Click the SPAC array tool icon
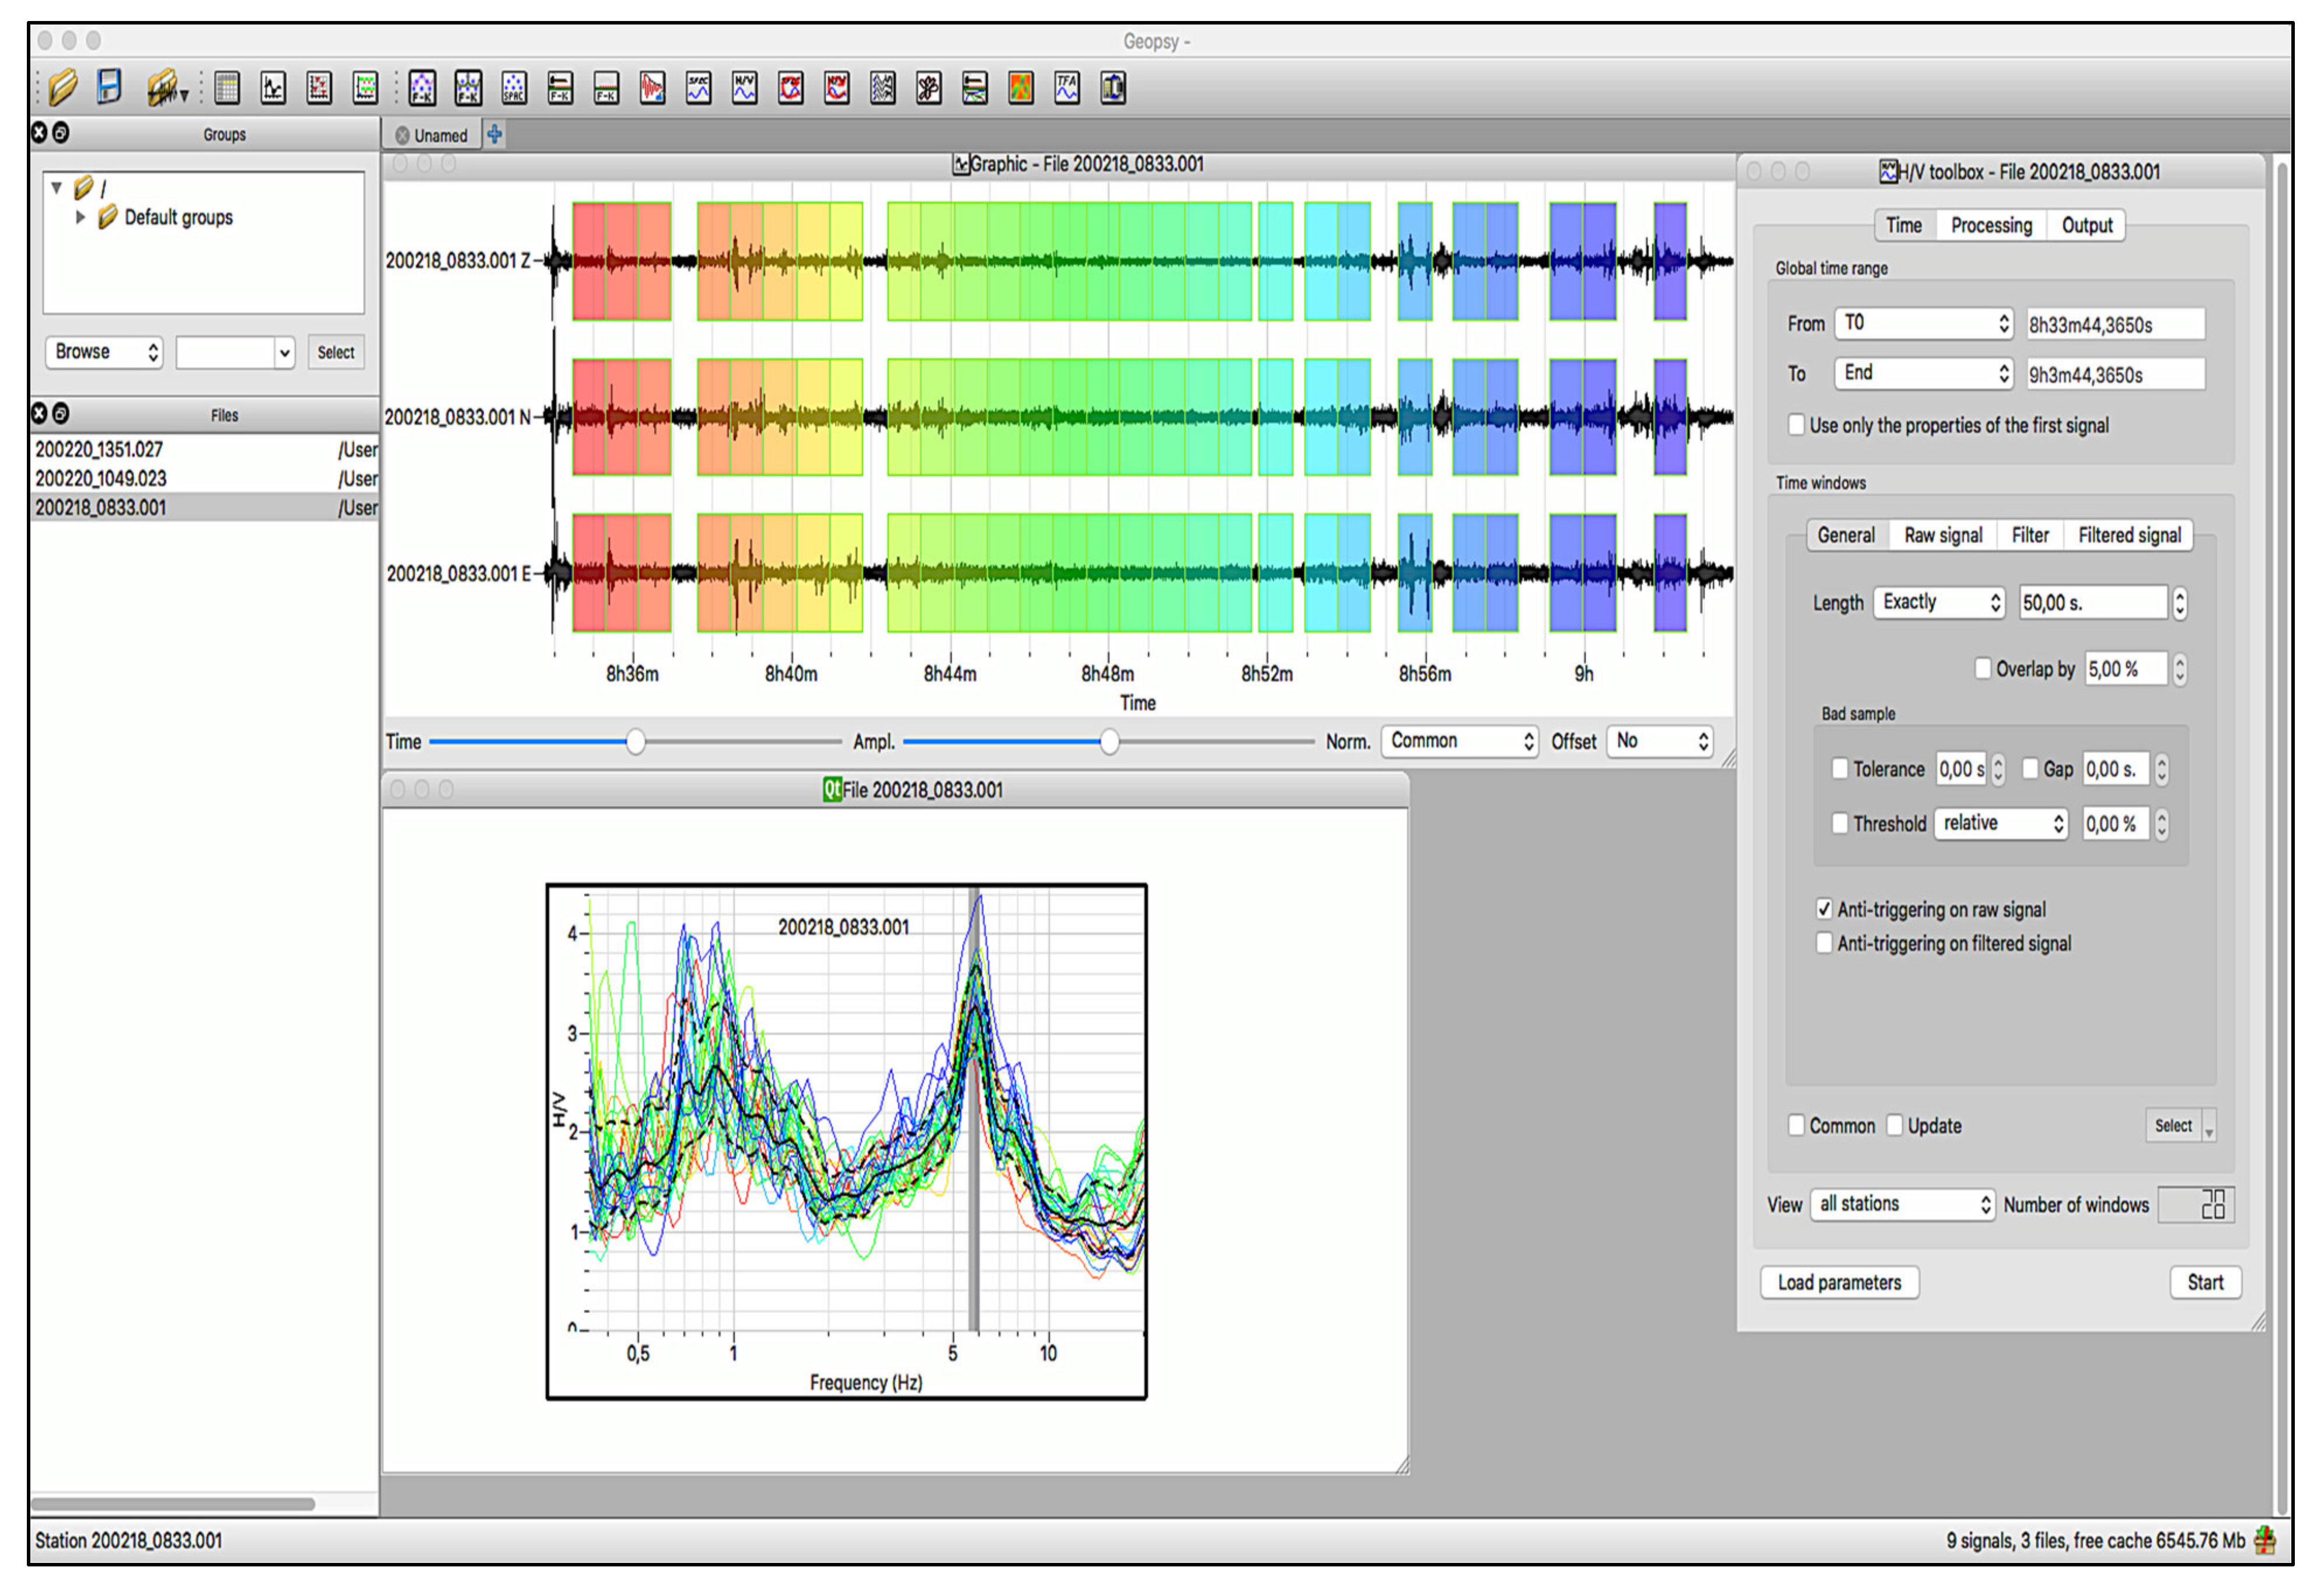 click(514, 88)
